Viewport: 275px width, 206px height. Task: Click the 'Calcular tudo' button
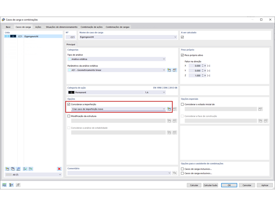point(211,185)
